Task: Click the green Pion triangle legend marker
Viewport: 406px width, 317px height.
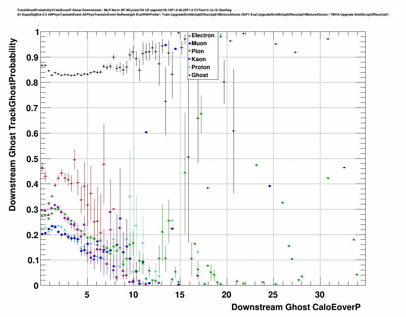Action: click(x=190, y=51)
